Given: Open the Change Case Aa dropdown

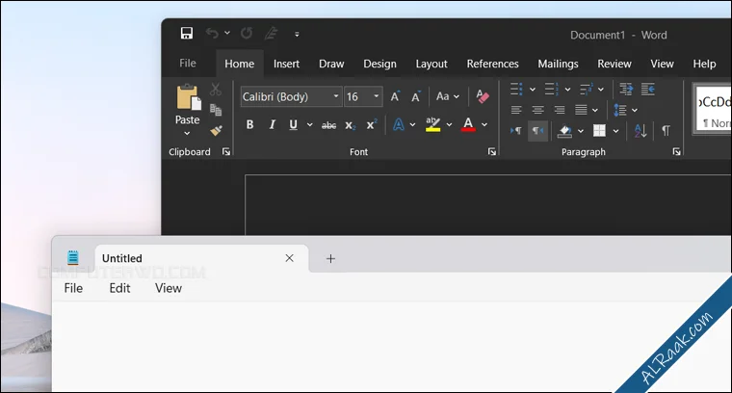Looking at the screenshot, I should [447, 96].
